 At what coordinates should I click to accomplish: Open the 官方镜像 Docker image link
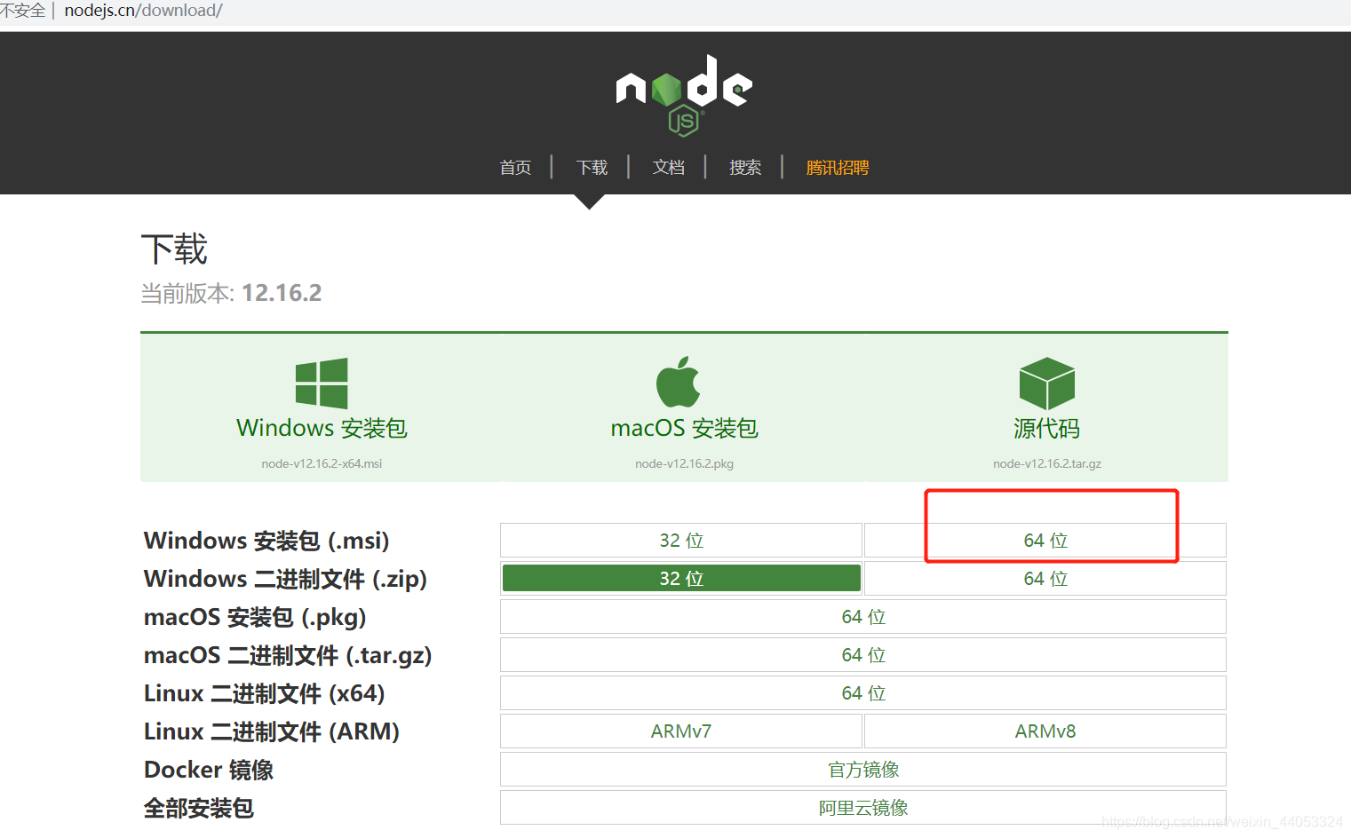863,770
